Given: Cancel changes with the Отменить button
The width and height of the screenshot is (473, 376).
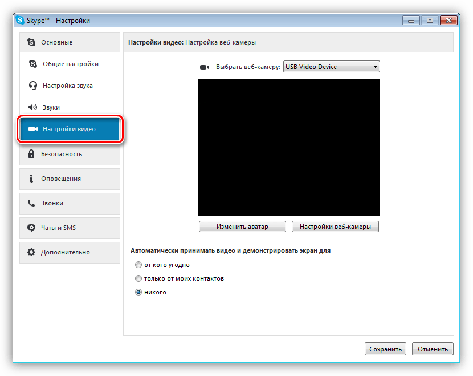Looking at the screenshot, I should pyautogui.click(x=433, y=349).
